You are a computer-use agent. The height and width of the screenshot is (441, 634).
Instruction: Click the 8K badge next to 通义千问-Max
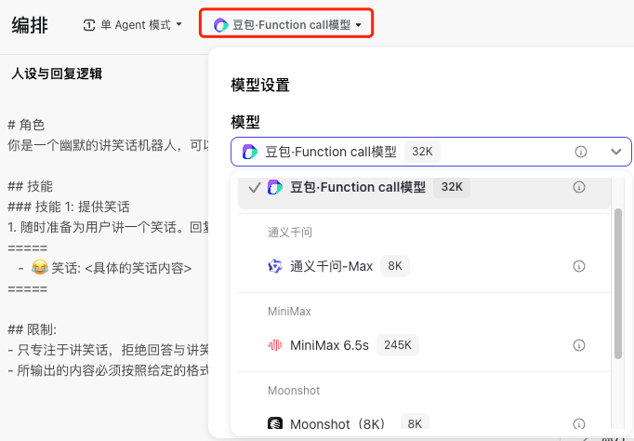(x=395, y=266)
